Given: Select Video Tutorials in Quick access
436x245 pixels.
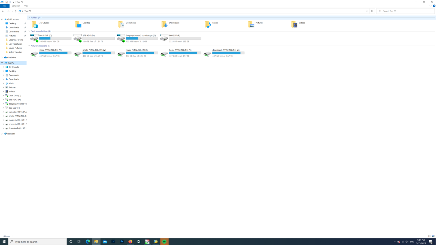Looking at the screenshot, I should coord(15,52).
